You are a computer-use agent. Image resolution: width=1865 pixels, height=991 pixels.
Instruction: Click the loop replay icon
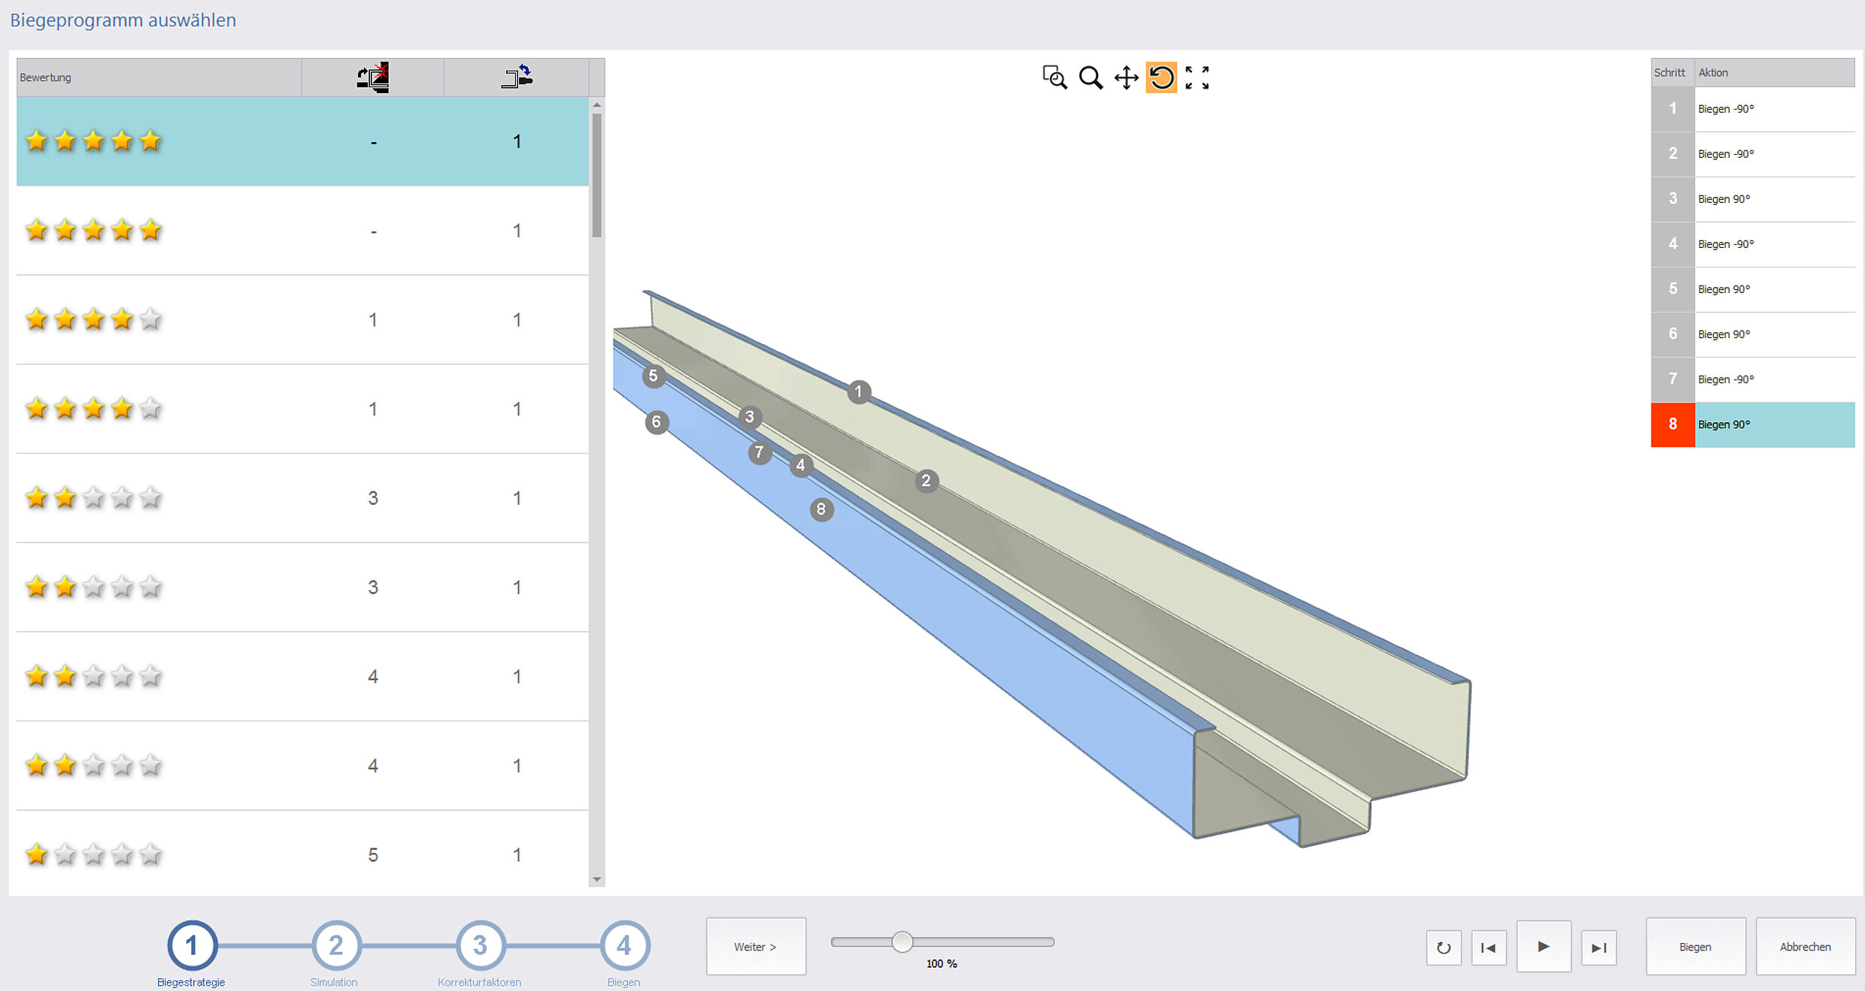tap(1443, 947)
